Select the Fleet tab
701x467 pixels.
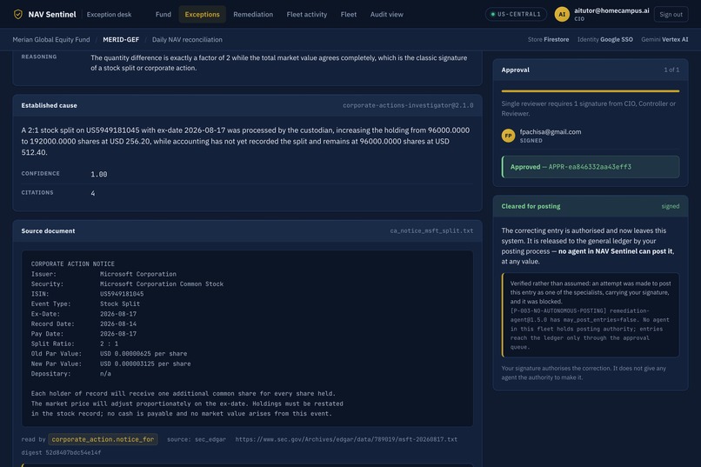click(348, 14)
